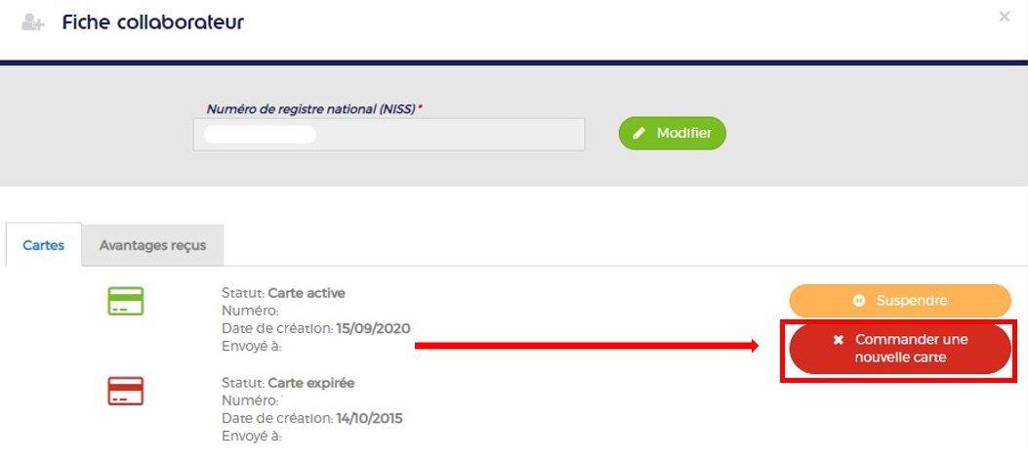Order a card via Commander une nouvelle carte
1028x462 pixels.
(900, 349)
